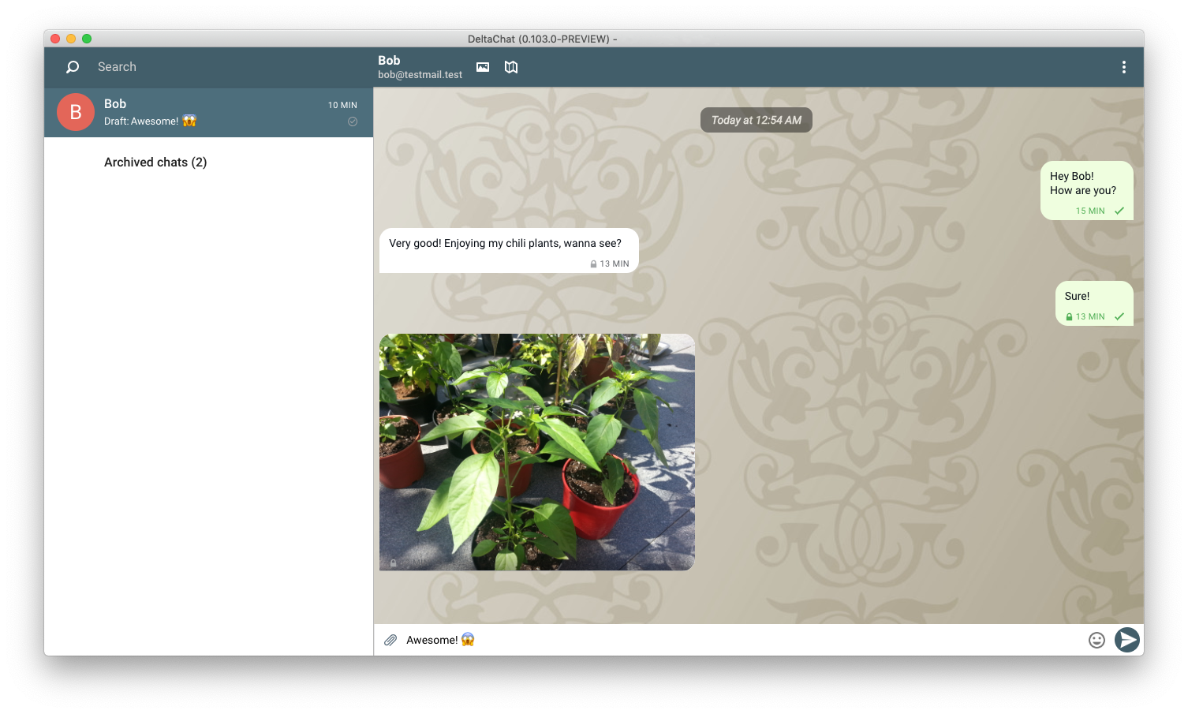Click the "Hey Bob! How are you?" message

[x=1085, y=190]
